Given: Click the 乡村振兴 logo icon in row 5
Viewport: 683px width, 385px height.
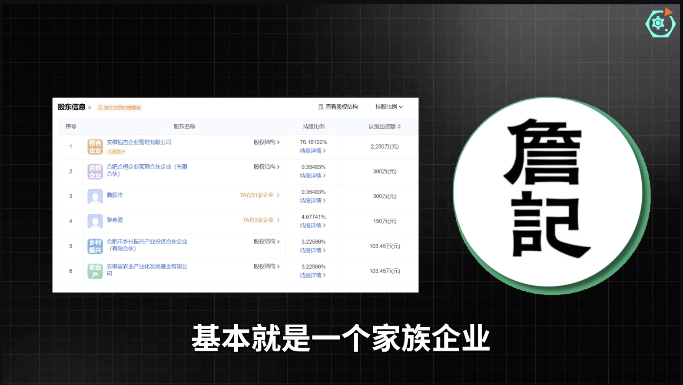Looking at the screenshot, I should tap(95, 246).
